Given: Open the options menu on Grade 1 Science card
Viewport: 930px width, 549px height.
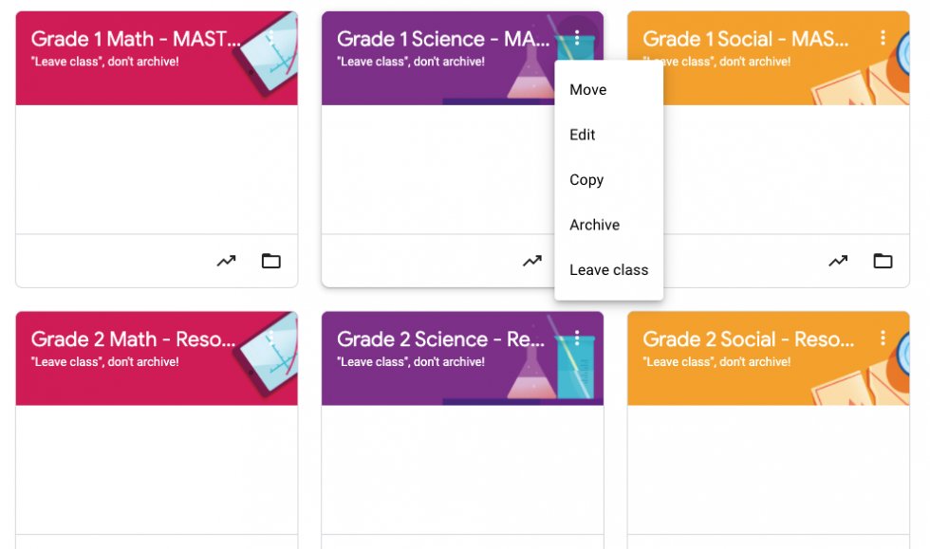Looking at the screenshot, I should pyautogui.click(x=577, y=39).
